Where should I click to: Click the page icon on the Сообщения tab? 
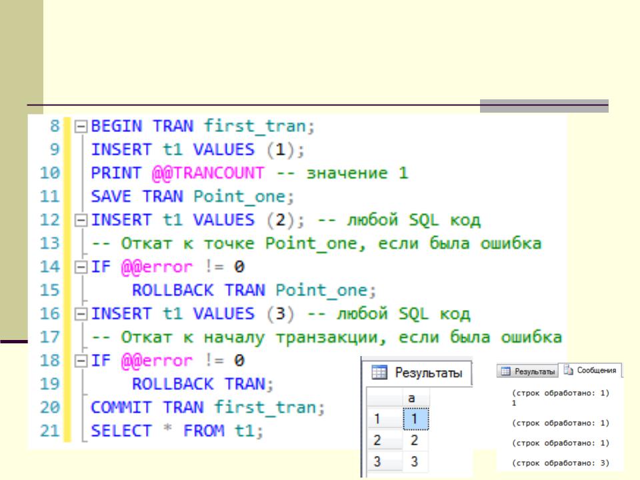tap(565, 371)
